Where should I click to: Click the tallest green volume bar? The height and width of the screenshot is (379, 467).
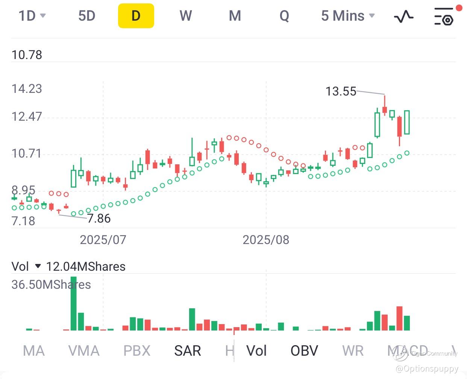[74, 303]
